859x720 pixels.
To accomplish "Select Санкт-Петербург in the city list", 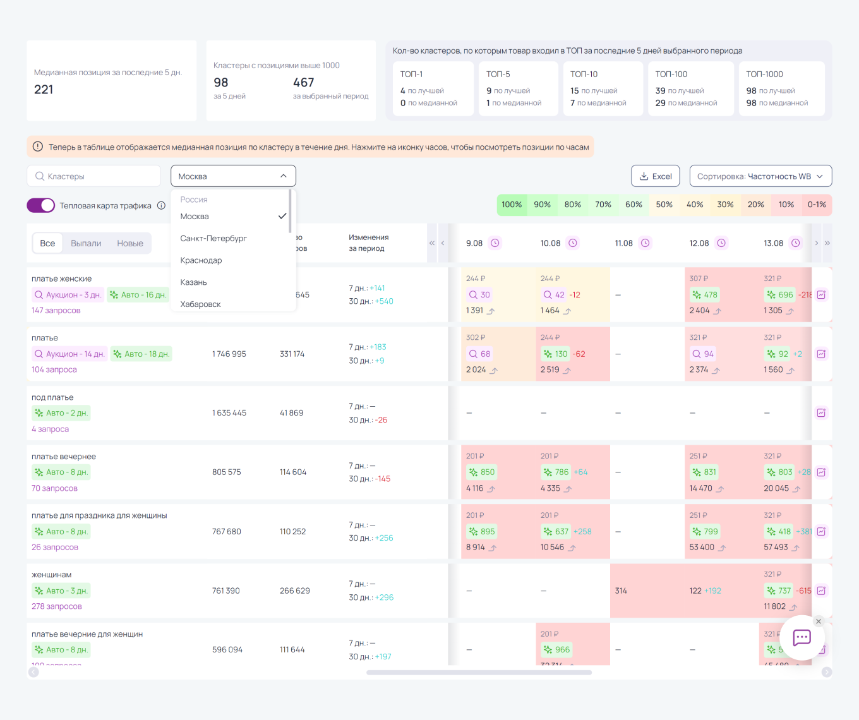I will (x=213, y=239).
